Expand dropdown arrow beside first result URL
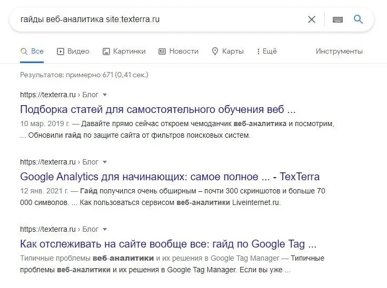Image resolution: width=387 pixels, height=288 pixels. pos(105,95)
